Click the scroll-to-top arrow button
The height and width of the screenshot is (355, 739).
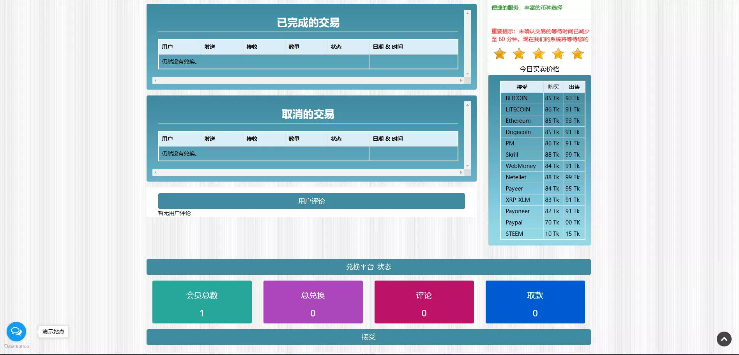click(x=724, y=339)
